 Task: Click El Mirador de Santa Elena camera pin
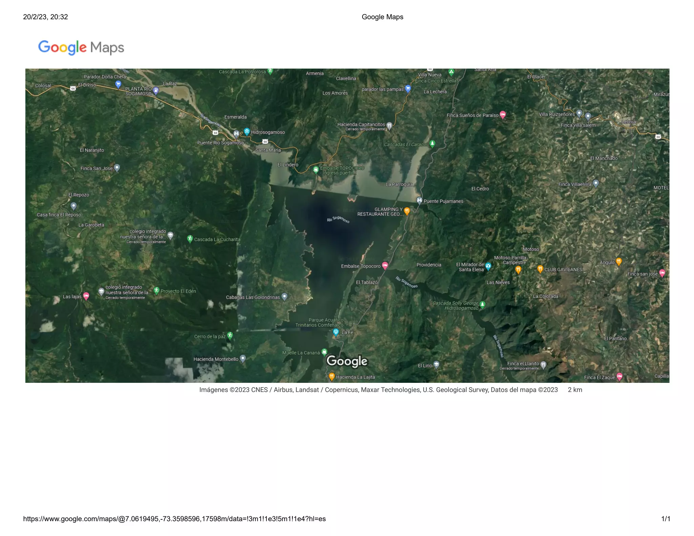pos(488,266)
